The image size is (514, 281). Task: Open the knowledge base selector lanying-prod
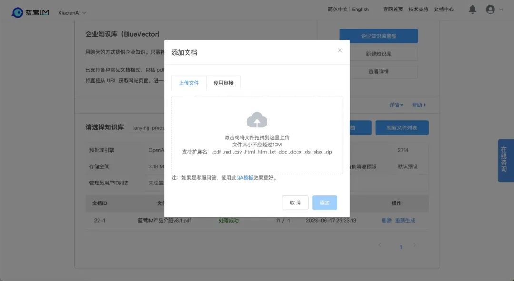point(148,128)
